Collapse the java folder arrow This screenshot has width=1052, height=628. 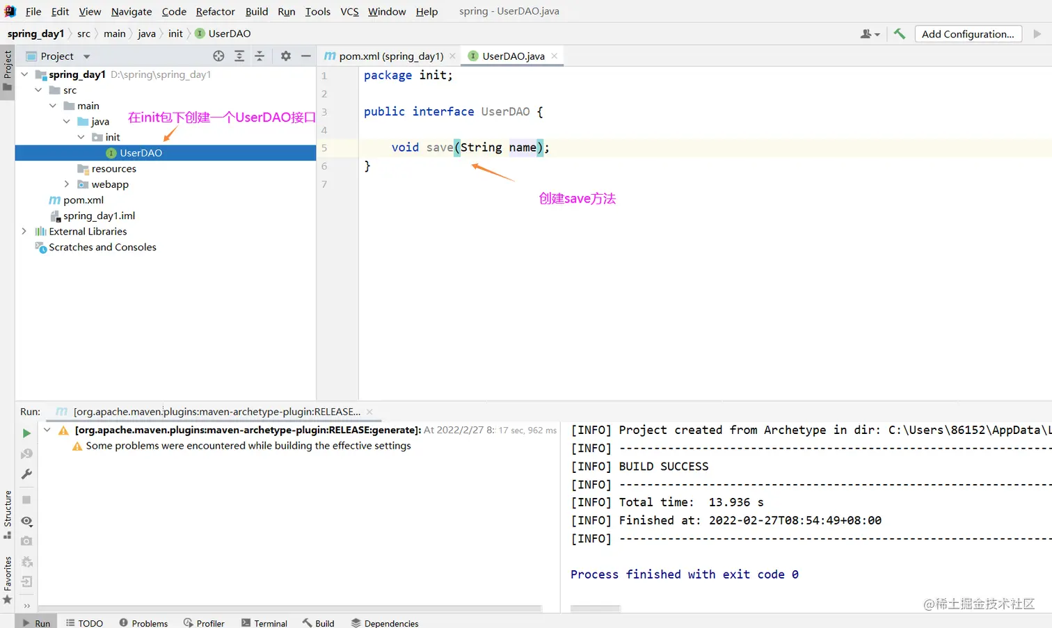[67, 122]
